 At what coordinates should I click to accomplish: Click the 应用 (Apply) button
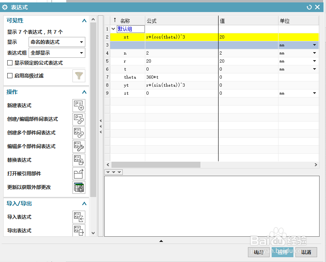pos(283,252)
